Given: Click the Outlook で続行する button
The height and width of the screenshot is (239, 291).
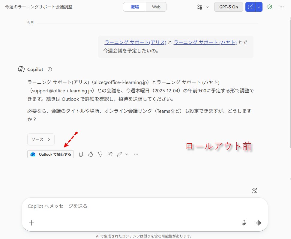Looking at the screenshot, I should [x=50, y=154].
